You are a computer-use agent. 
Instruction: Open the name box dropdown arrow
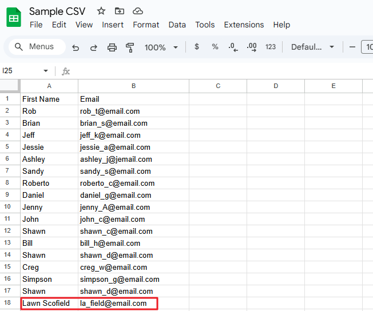[x=46, y=71]
